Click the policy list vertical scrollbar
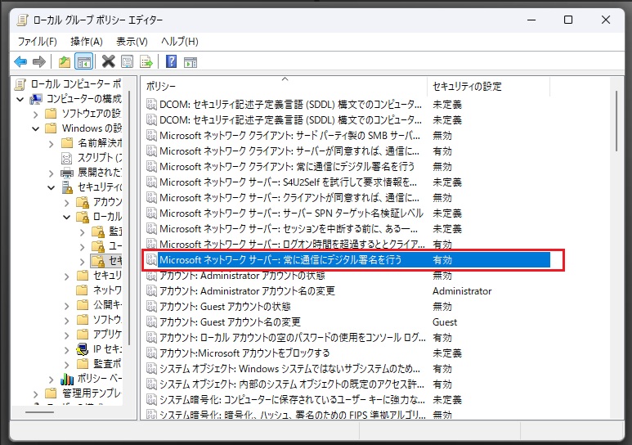This screenshot has width=632, height=445. tap(617, 245)
